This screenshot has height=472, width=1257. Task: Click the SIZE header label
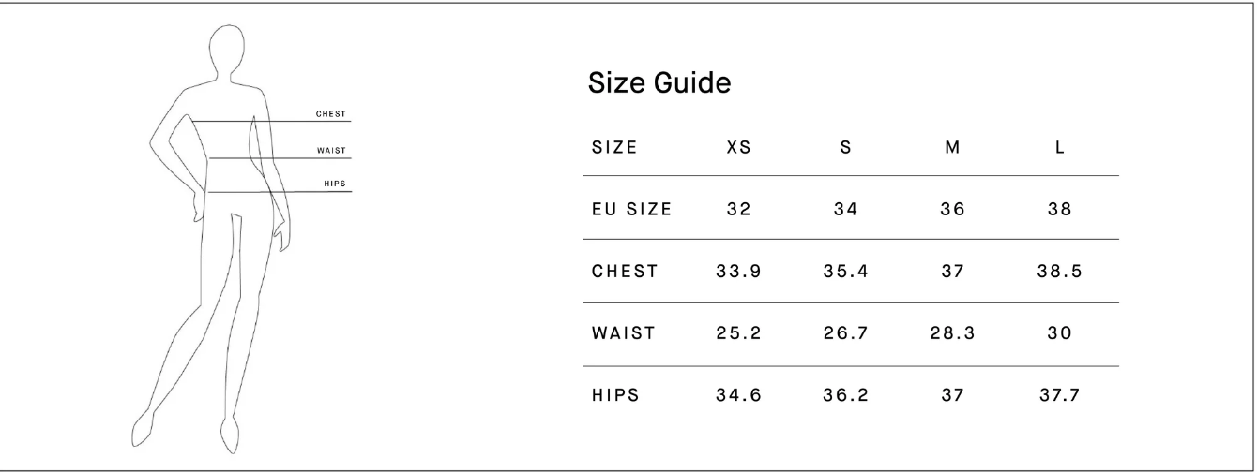point(614,147)
